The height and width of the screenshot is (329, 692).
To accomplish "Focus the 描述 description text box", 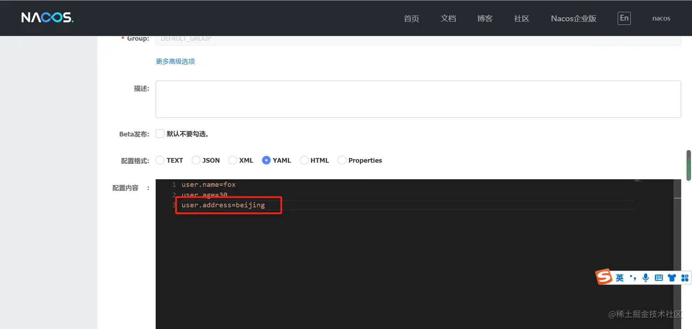I will (418, 99).
